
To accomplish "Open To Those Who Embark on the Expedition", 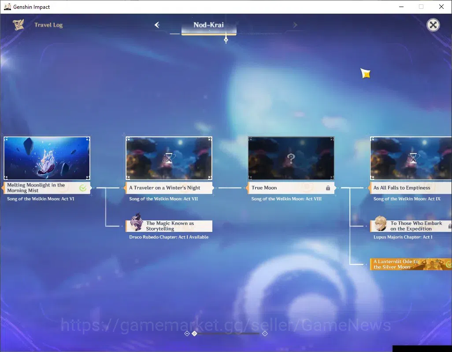I will point(411,226).
